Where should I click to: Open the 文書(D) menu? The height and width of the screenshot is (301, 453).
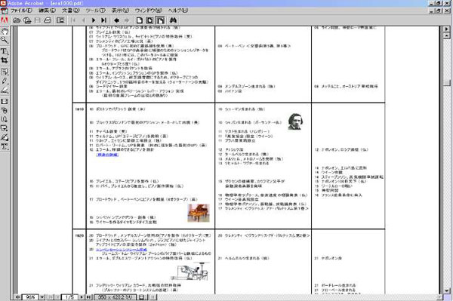click(x=71, y=11)
